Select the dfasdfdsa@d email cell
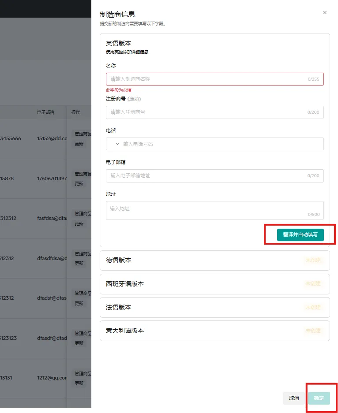 click(52, 258)
